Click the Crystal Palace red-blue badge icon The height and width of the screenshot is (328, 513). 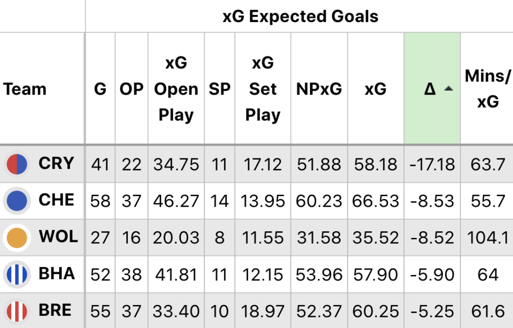pos(17,164)
